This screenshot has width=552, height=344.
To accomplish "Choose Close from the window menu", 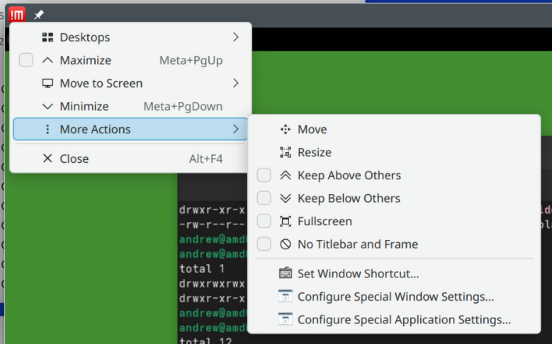I will tap(74, 159).
